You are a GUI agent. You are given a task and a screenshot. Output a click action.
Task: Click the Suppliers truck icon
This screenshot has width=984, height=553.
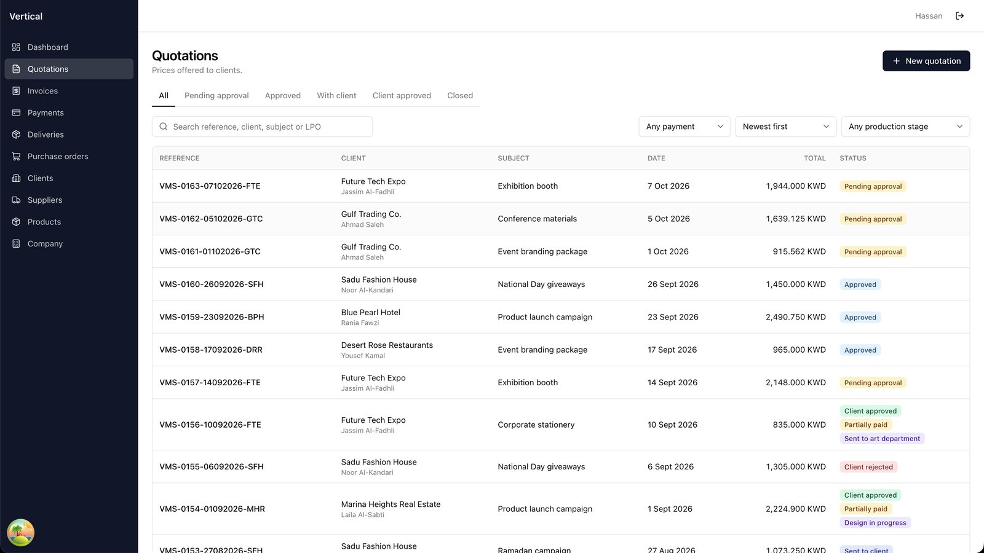click(x=16, y=200)
